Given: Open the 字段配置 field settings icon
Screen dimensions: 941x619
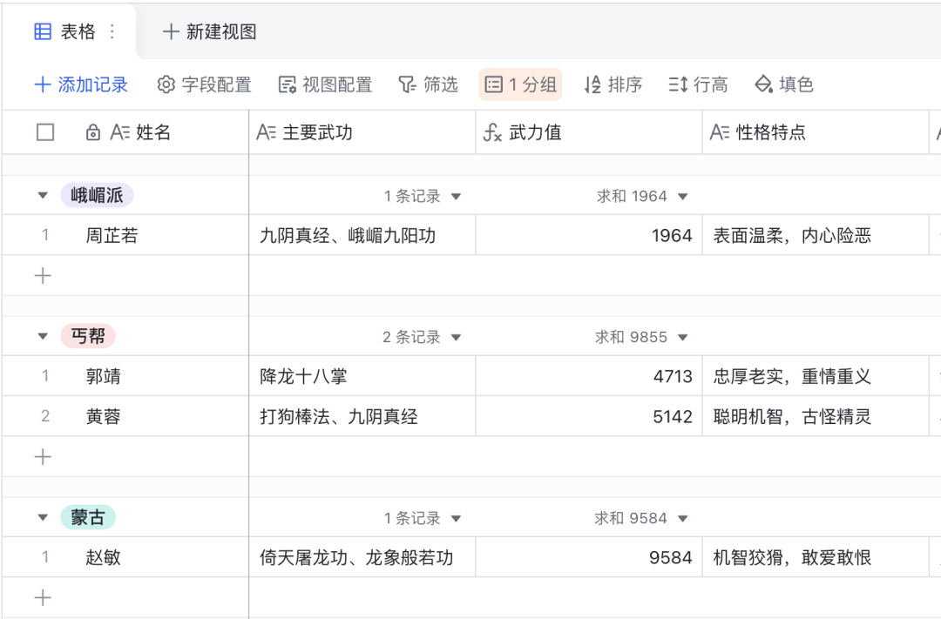Looking at the screenshot, I should (165, 84).
